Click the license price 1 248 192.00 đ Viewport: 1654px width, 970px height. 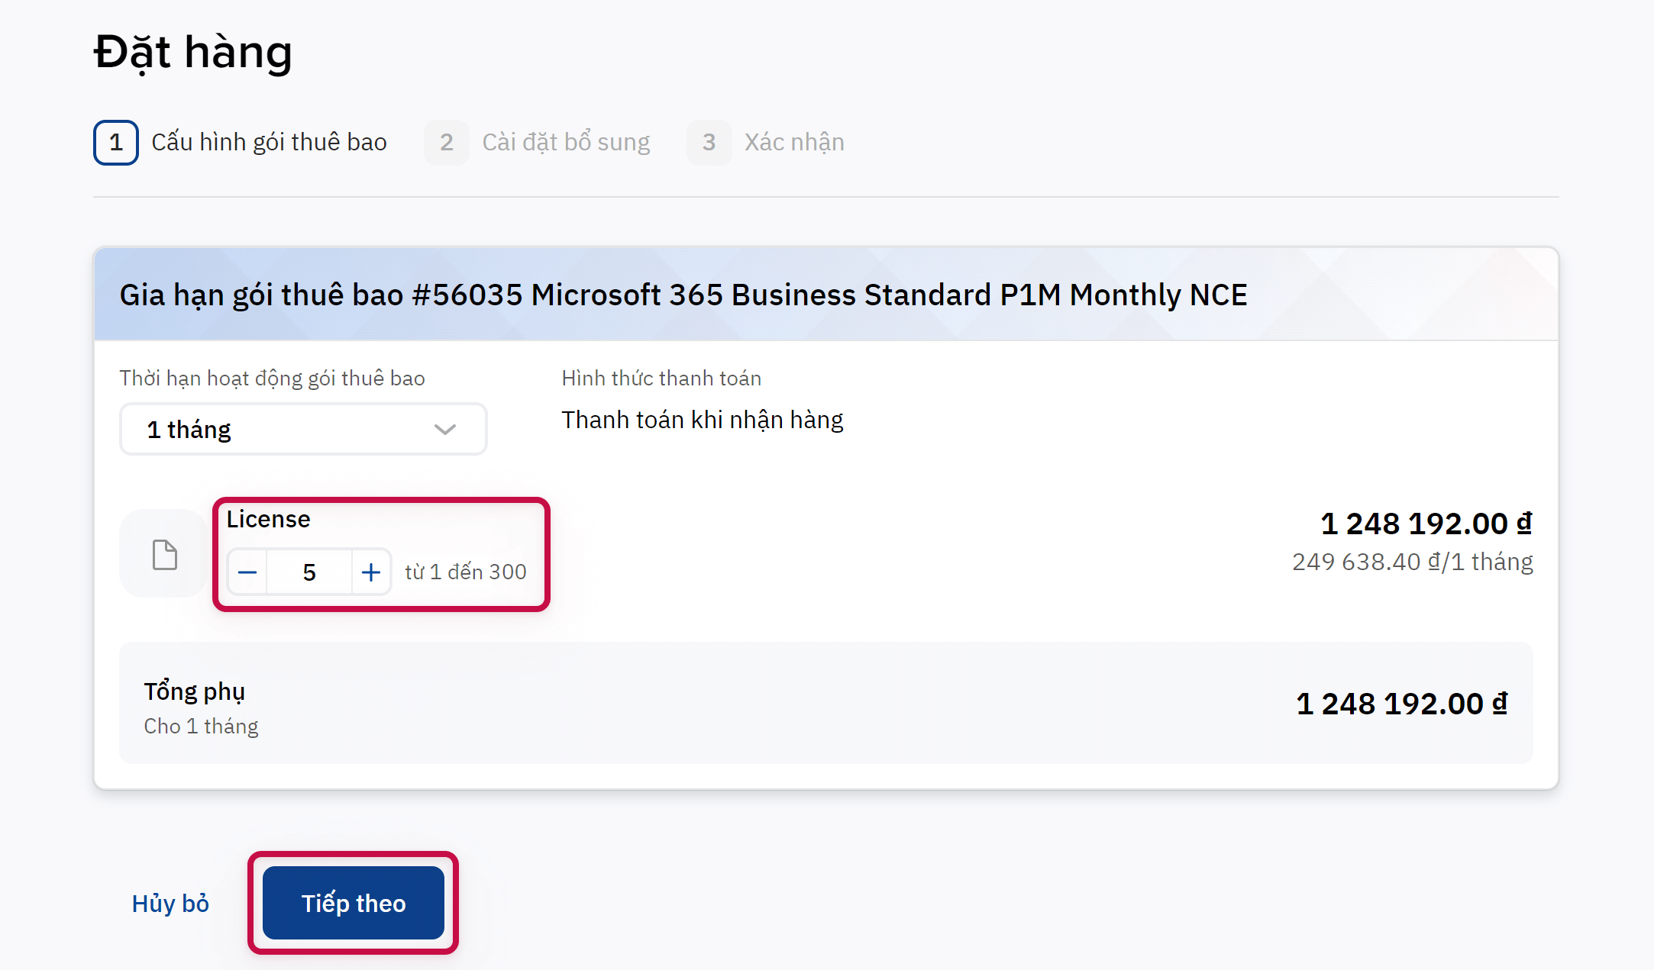(1426, 524)
